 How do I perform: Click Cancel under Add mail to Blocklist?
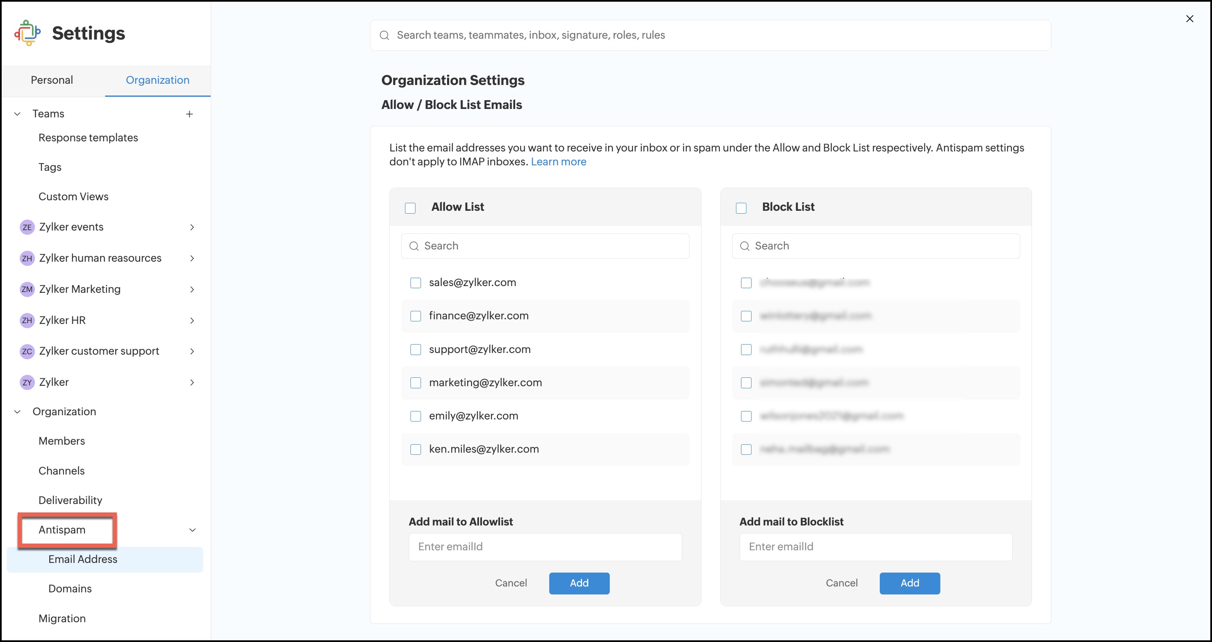pyautogui.click(x=841, y=583)
